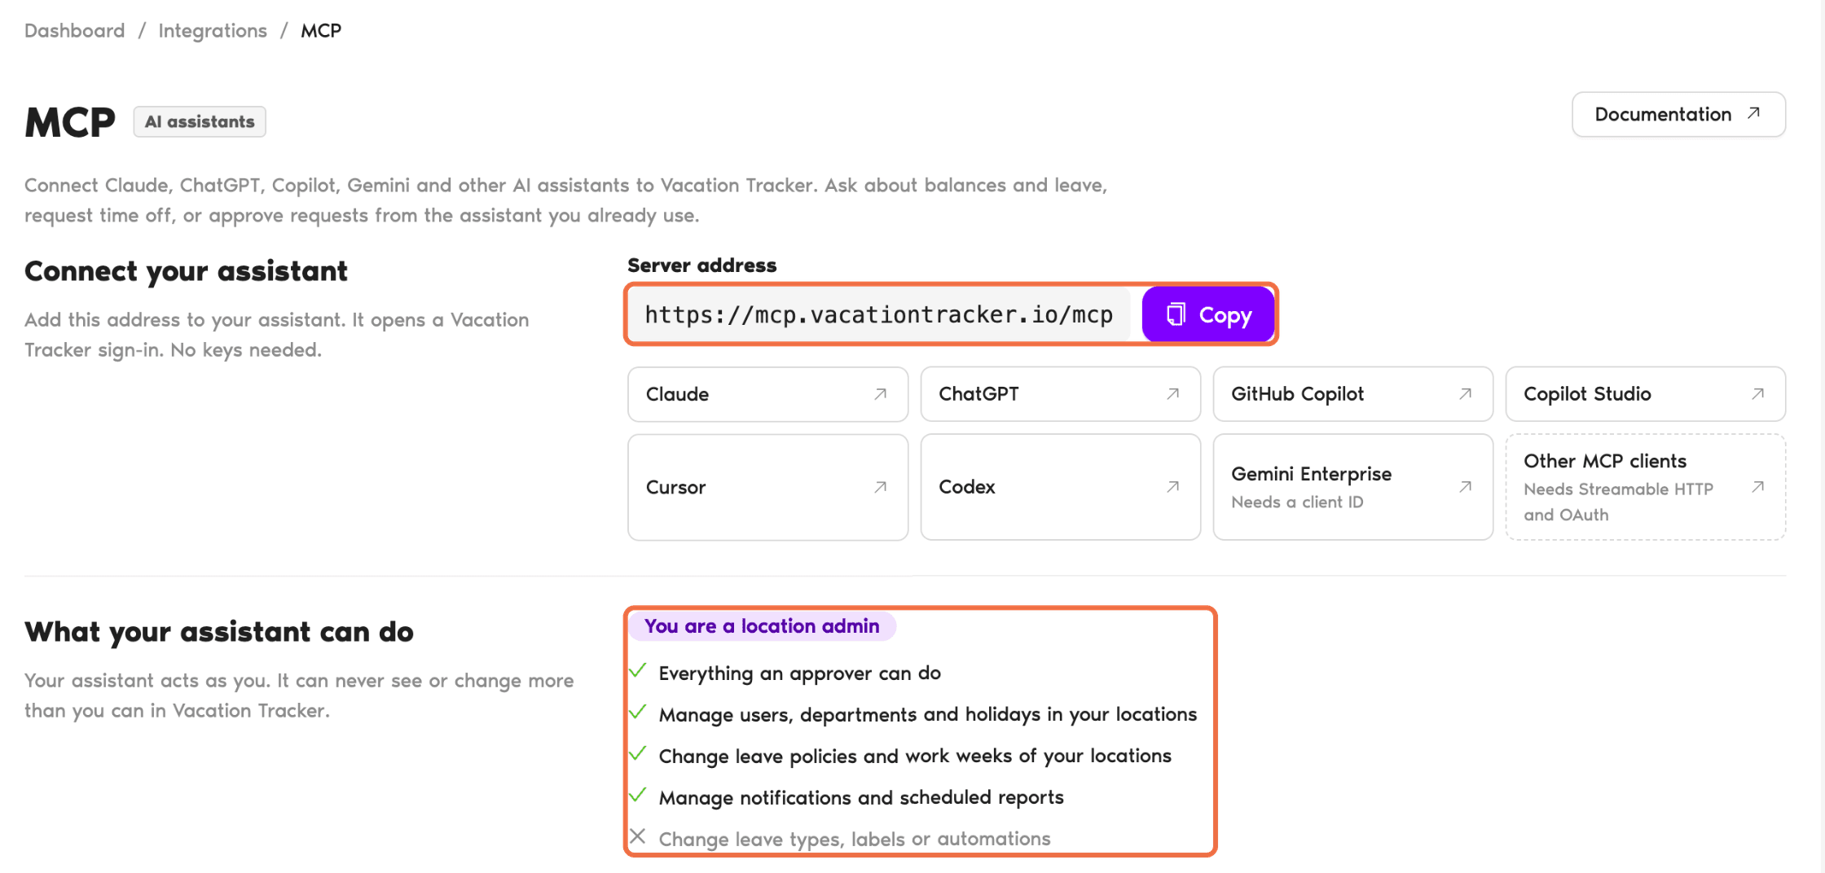Viewport: 1825px width, 873px height.
Task: Click the AI assistants badge
Action: pos(200,122)
